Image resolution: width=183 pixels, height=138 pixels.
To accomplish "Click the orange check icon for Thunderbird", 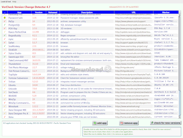I will pyautogui.click(x=5, y=64).
